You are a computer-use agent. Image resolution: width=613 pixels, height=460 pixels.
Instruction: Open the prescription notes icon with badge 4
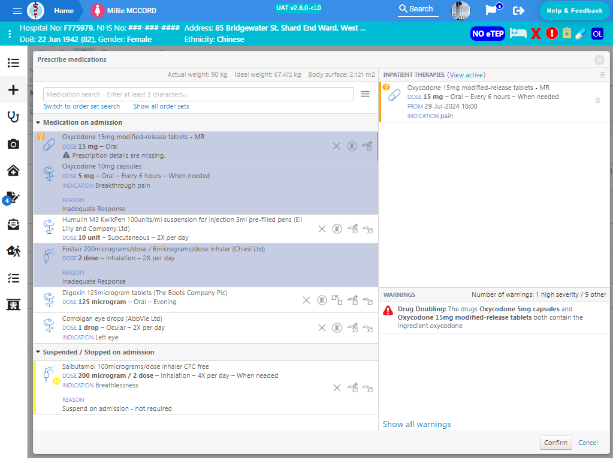11,198
